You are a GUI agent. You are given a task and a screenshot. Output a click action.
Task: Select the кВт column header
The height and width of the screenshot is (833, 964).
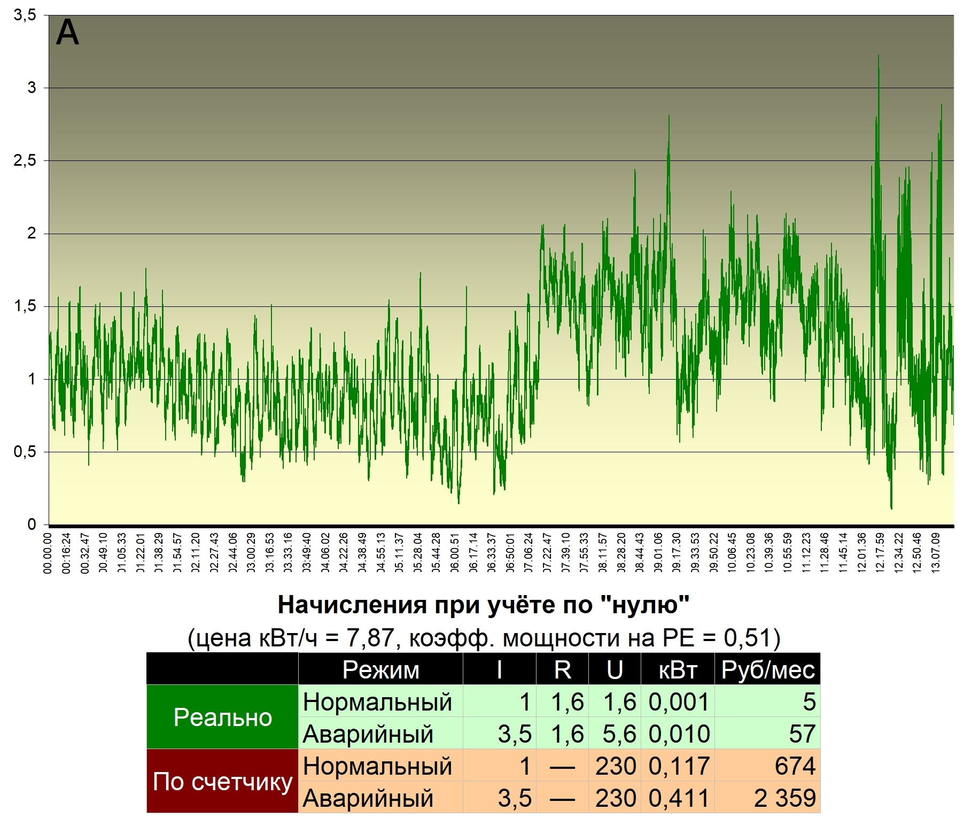click(x=678, y=669)
